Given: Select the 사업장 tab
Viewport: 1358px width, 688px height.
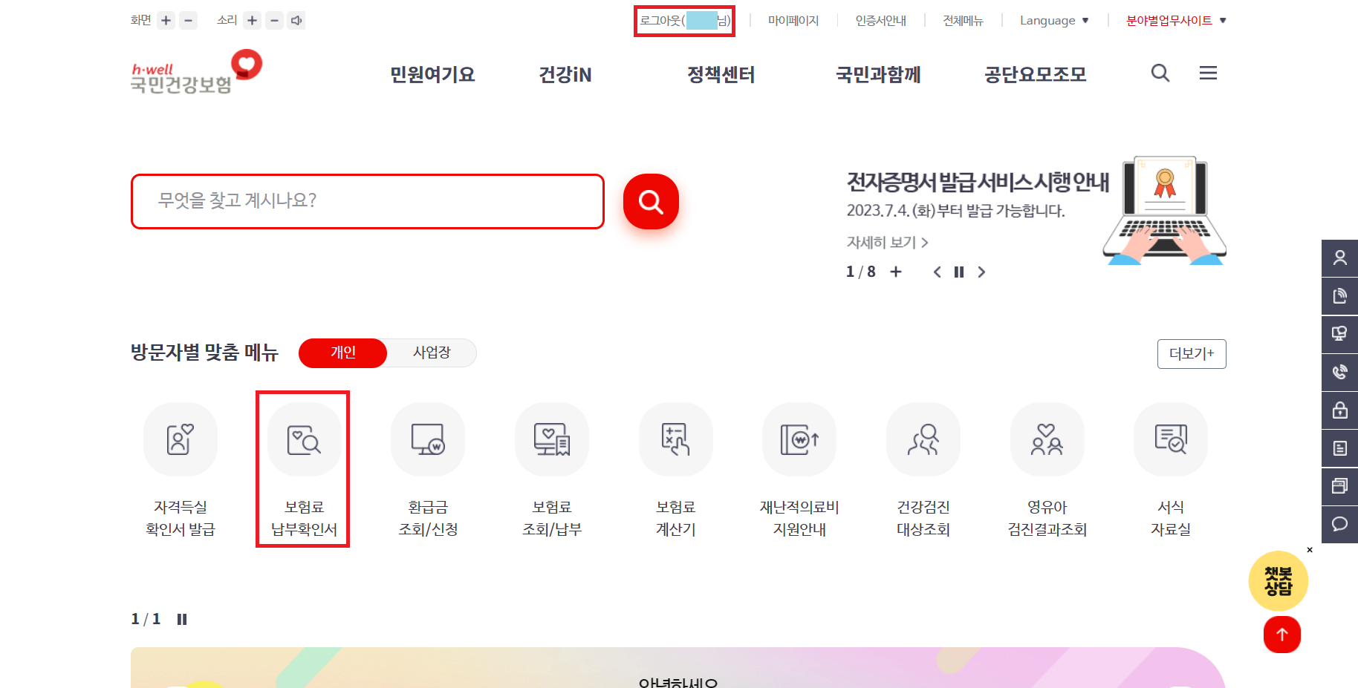Looking at the screenshot, I should click(x=432, y=353).
